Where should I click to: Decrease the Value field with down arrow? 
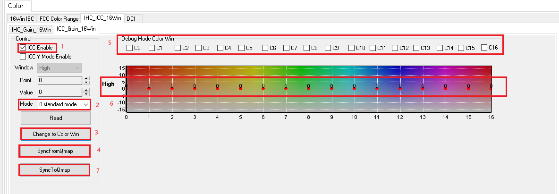point(86,94)
